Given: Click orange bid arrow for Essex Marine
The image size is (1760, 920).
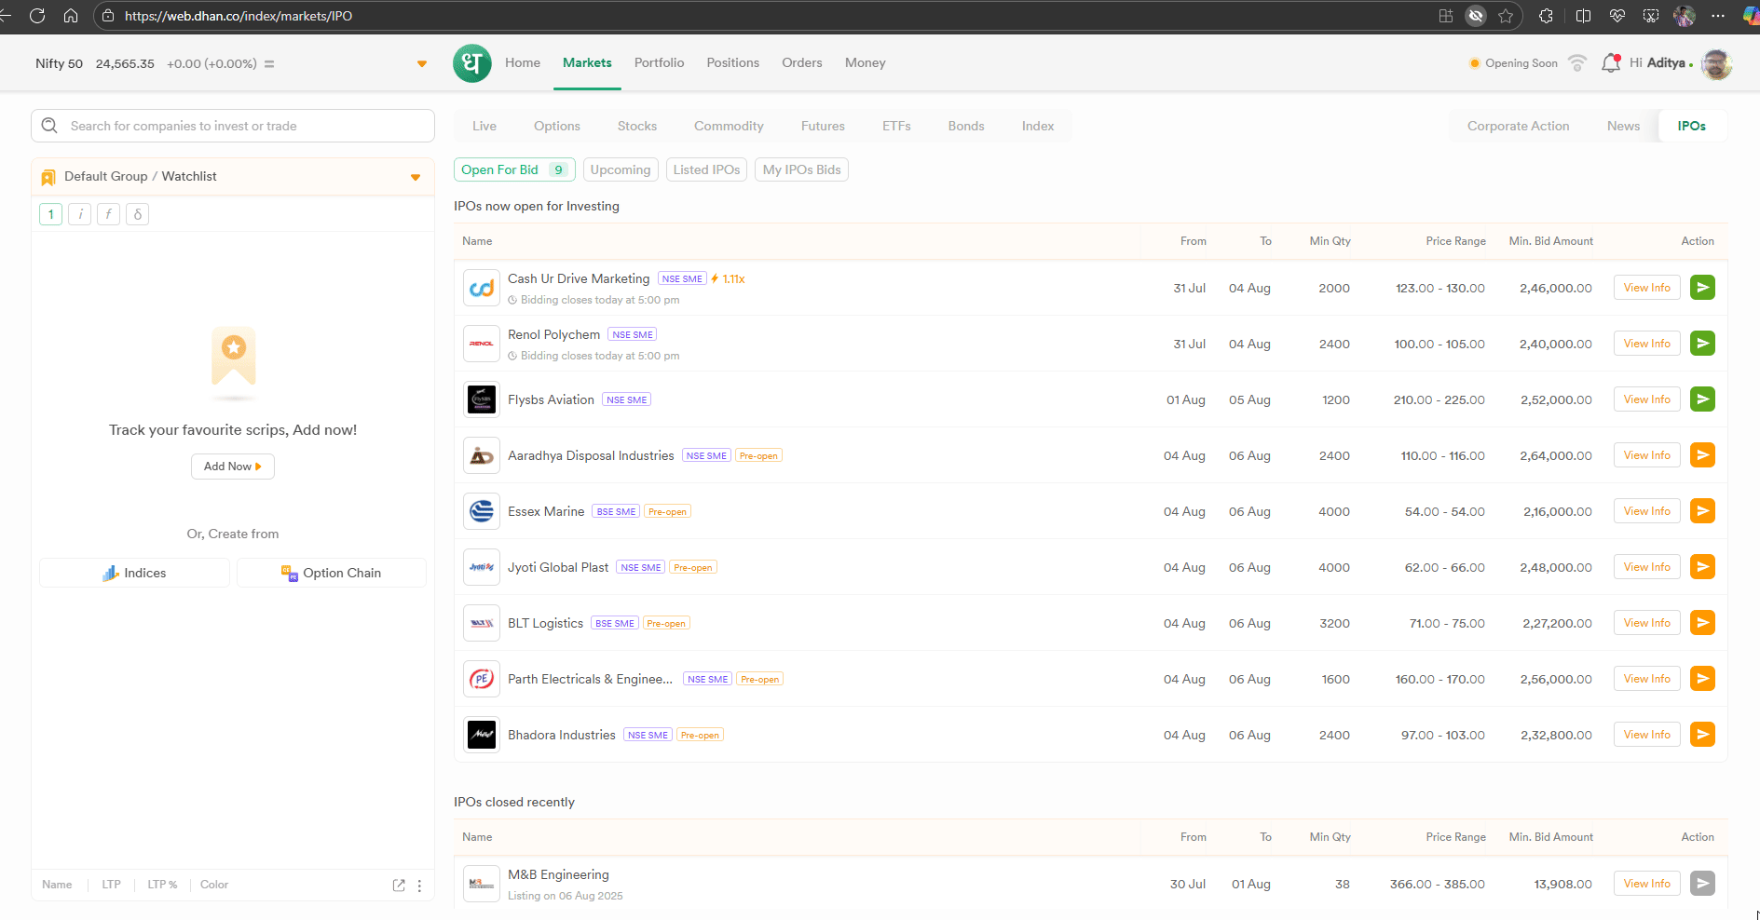Looking at the screenshot, I should click(x=1702, y=511).
